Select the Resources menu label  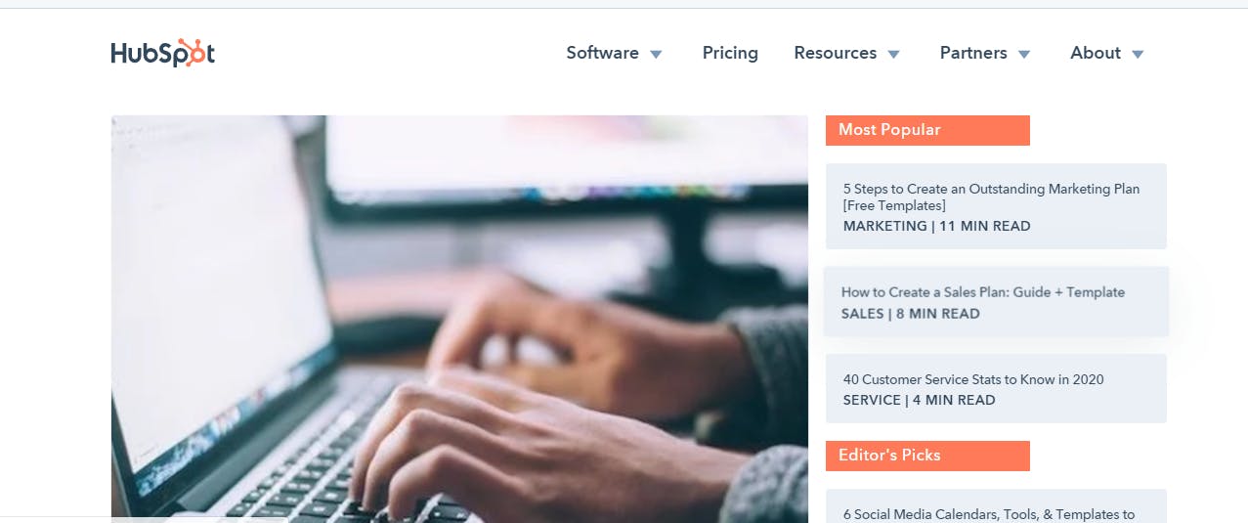click(835, 53)
